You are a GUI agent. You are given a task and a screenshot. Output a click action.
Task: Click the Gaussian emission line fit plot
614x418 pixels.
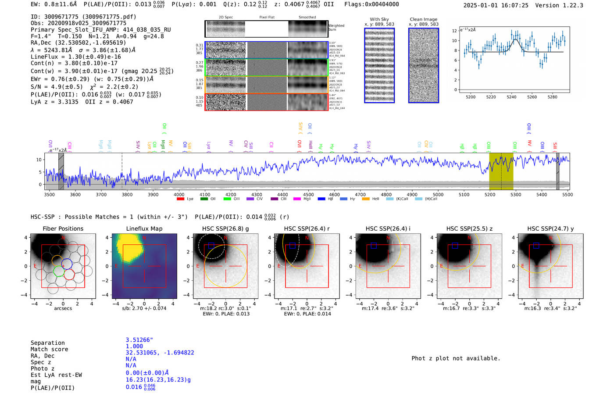click(x=514, y=60)
